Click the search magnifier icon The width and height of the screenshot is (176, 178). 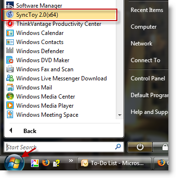coord(118,146)
